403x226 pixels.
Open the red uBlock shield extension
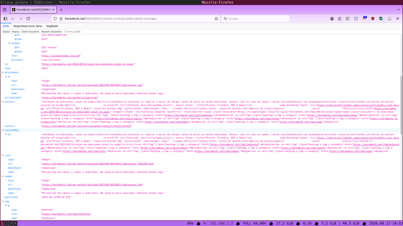(x=373, y=18)
